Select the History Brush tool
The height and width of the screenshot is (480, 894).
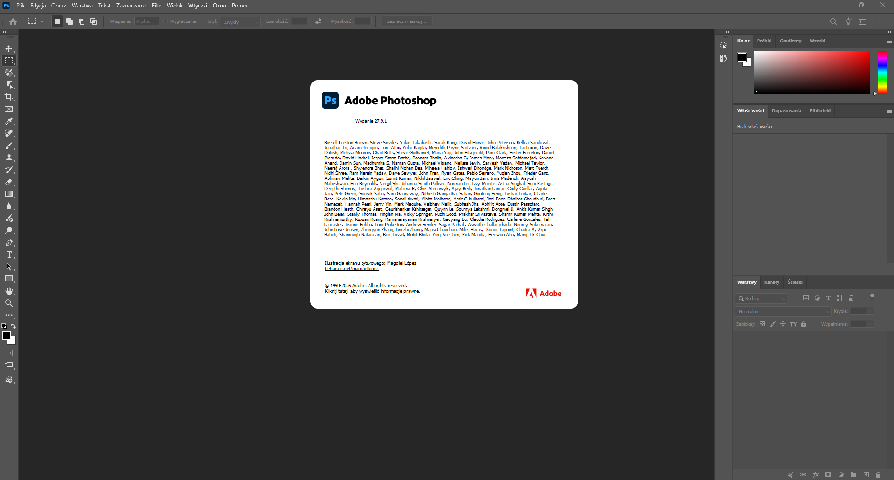point(9,170)
